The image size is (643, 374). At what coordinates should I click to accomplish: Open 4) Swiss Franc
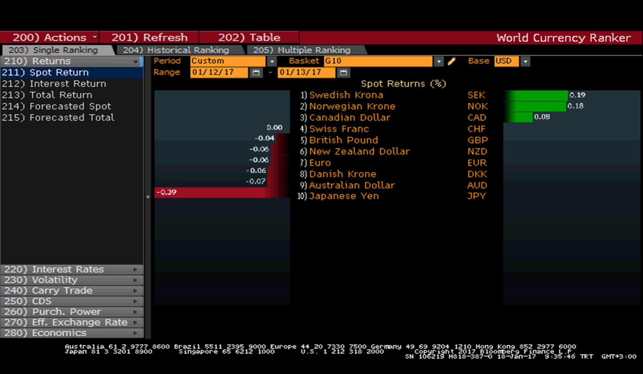click(335, 129)
